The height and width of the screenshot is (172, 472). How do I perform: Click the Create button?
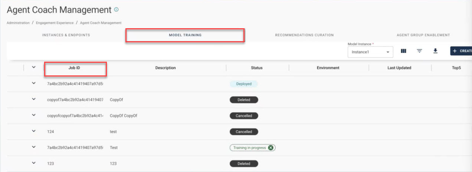461,51
